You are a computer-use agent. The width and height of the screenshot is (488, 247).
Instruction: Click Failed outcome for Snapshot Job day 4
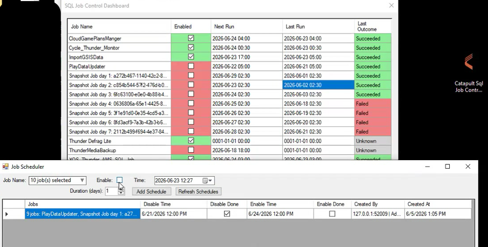pyautogui.click(x=373, y=103)
